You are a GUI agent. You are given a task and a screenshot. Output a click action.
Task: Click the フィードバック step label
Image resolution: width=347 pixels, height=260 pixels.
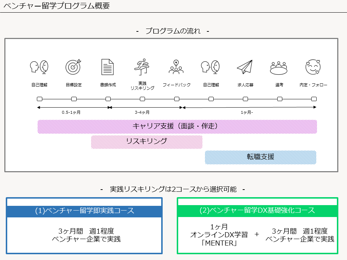177,85
